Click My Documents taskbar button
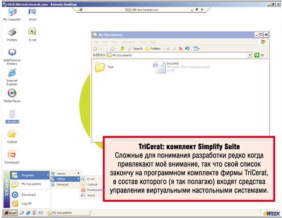Viewport: 282px width, 218px height. point(69,213)
